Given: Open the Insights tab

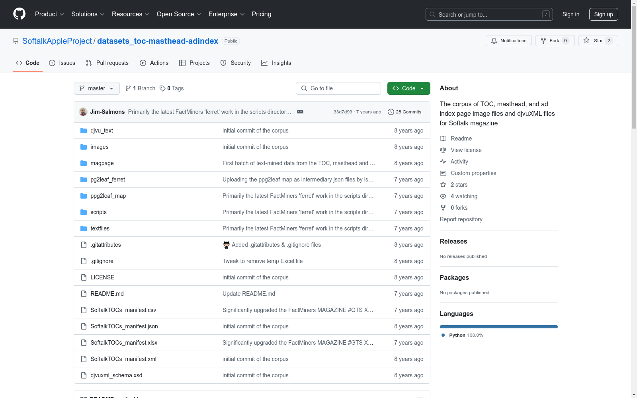Looking at the screenshot, I should pos(276,63).
